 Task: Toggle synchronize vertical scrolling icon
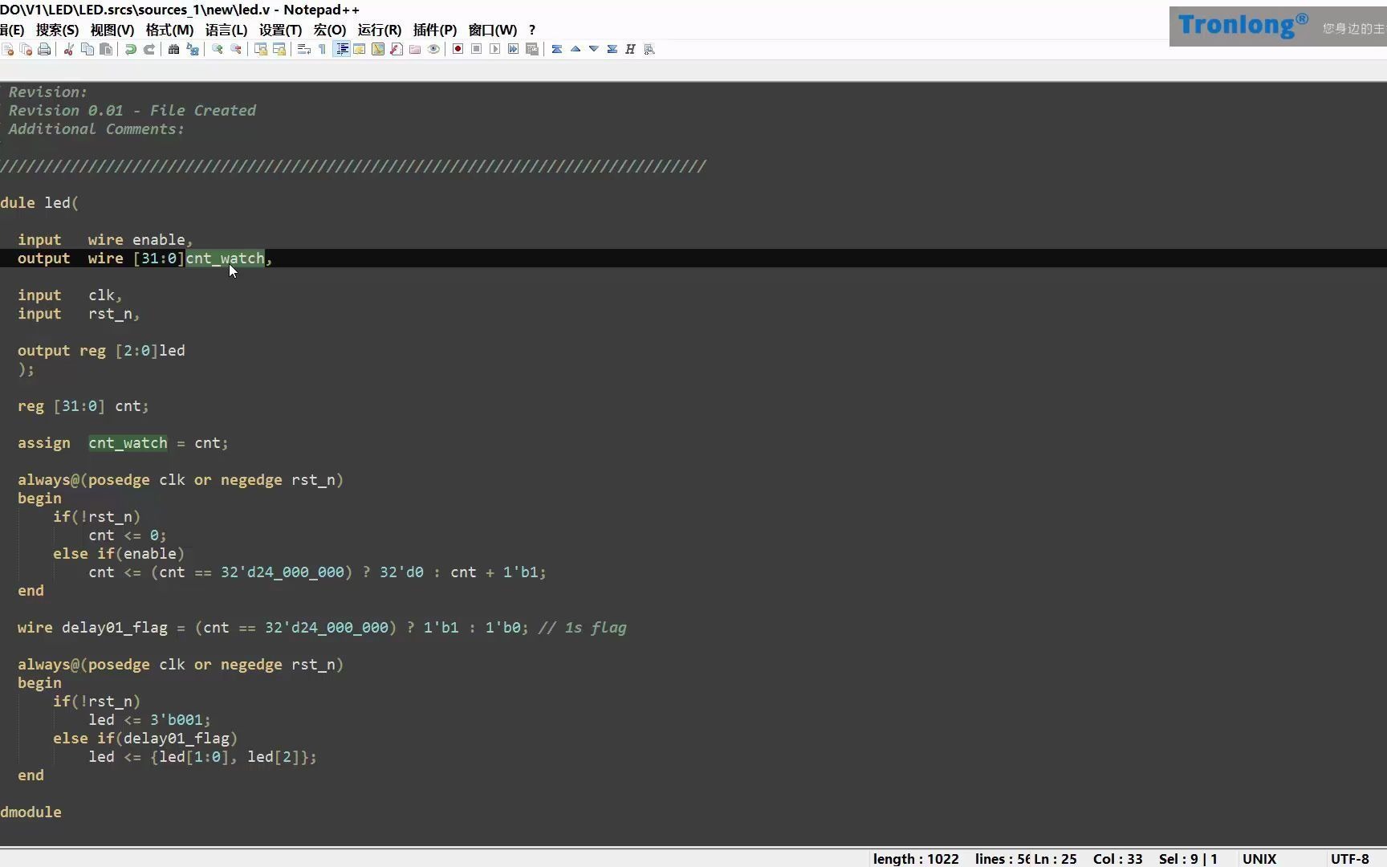click(x=261, y=50)
